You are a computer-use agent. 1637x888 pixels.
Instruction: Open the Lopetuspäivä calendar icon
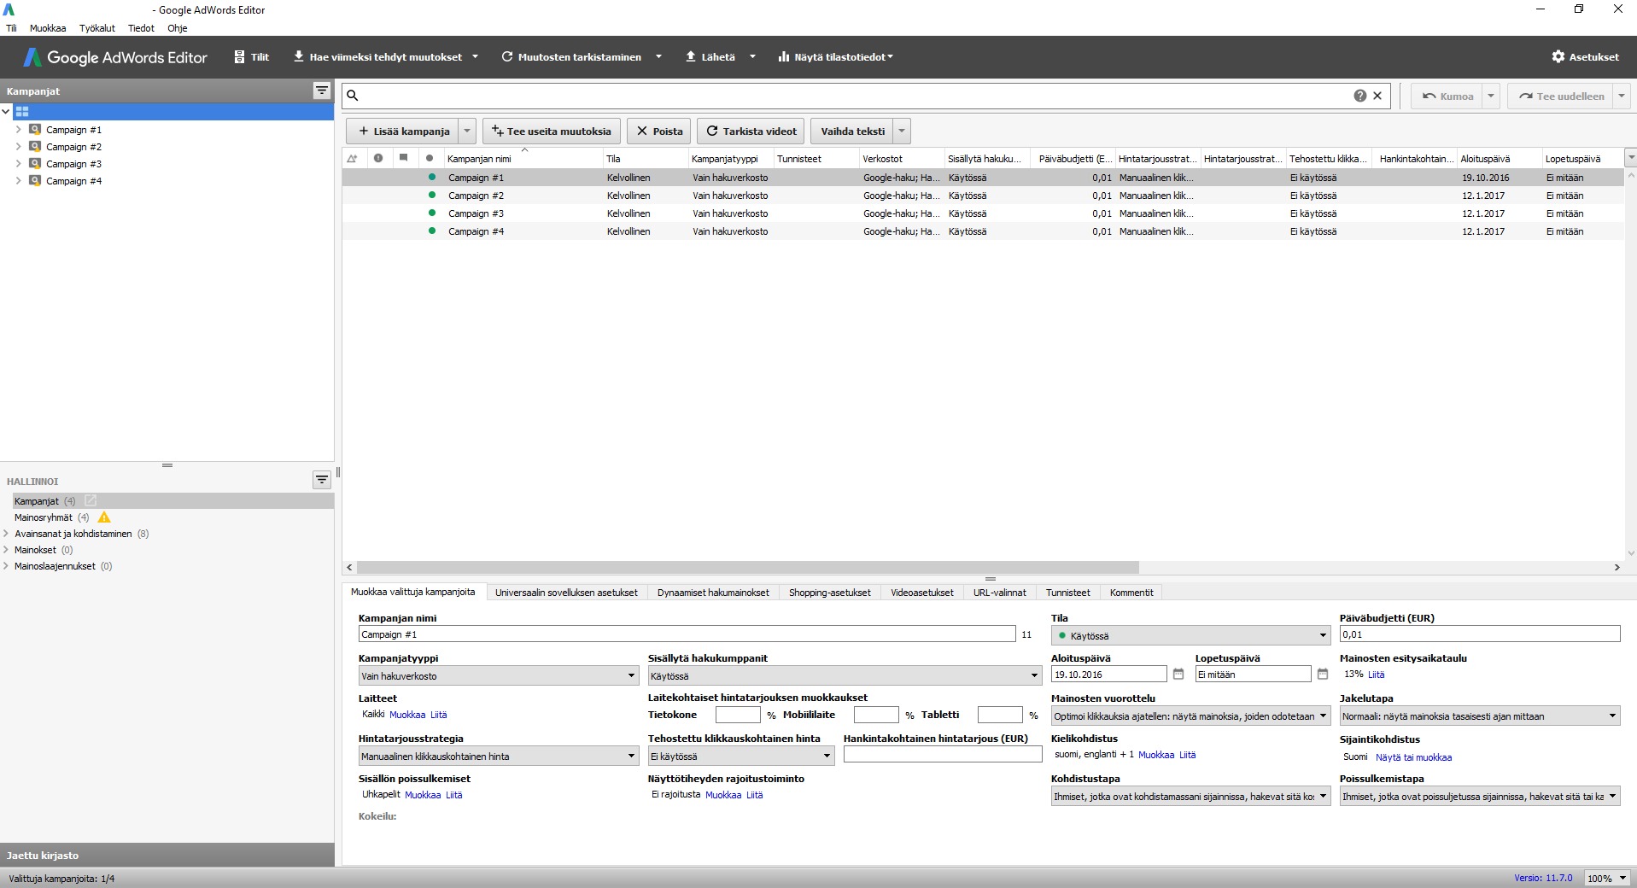1323,675
